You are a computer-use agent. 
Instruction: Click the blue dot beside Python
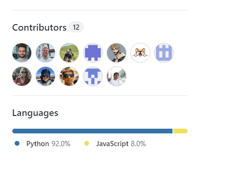click(x=17, y=143)
